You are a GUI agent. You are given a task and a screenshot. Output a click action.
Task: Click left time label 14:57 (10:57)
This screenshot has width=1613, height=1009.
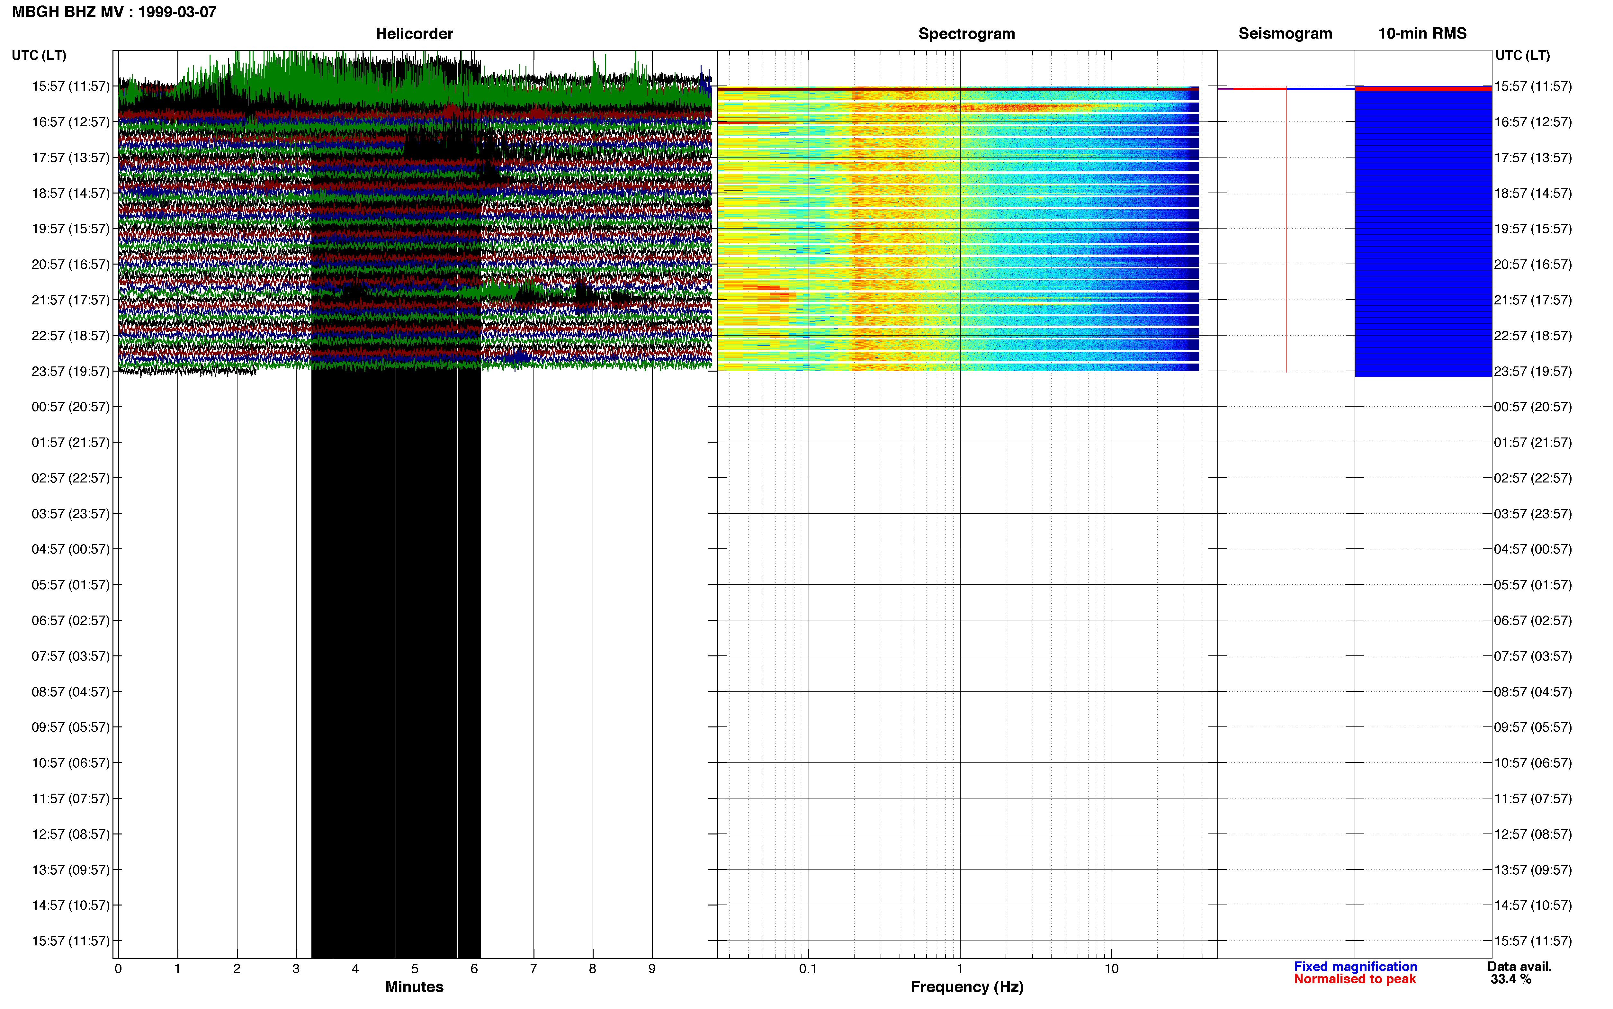tap(70, 905)
